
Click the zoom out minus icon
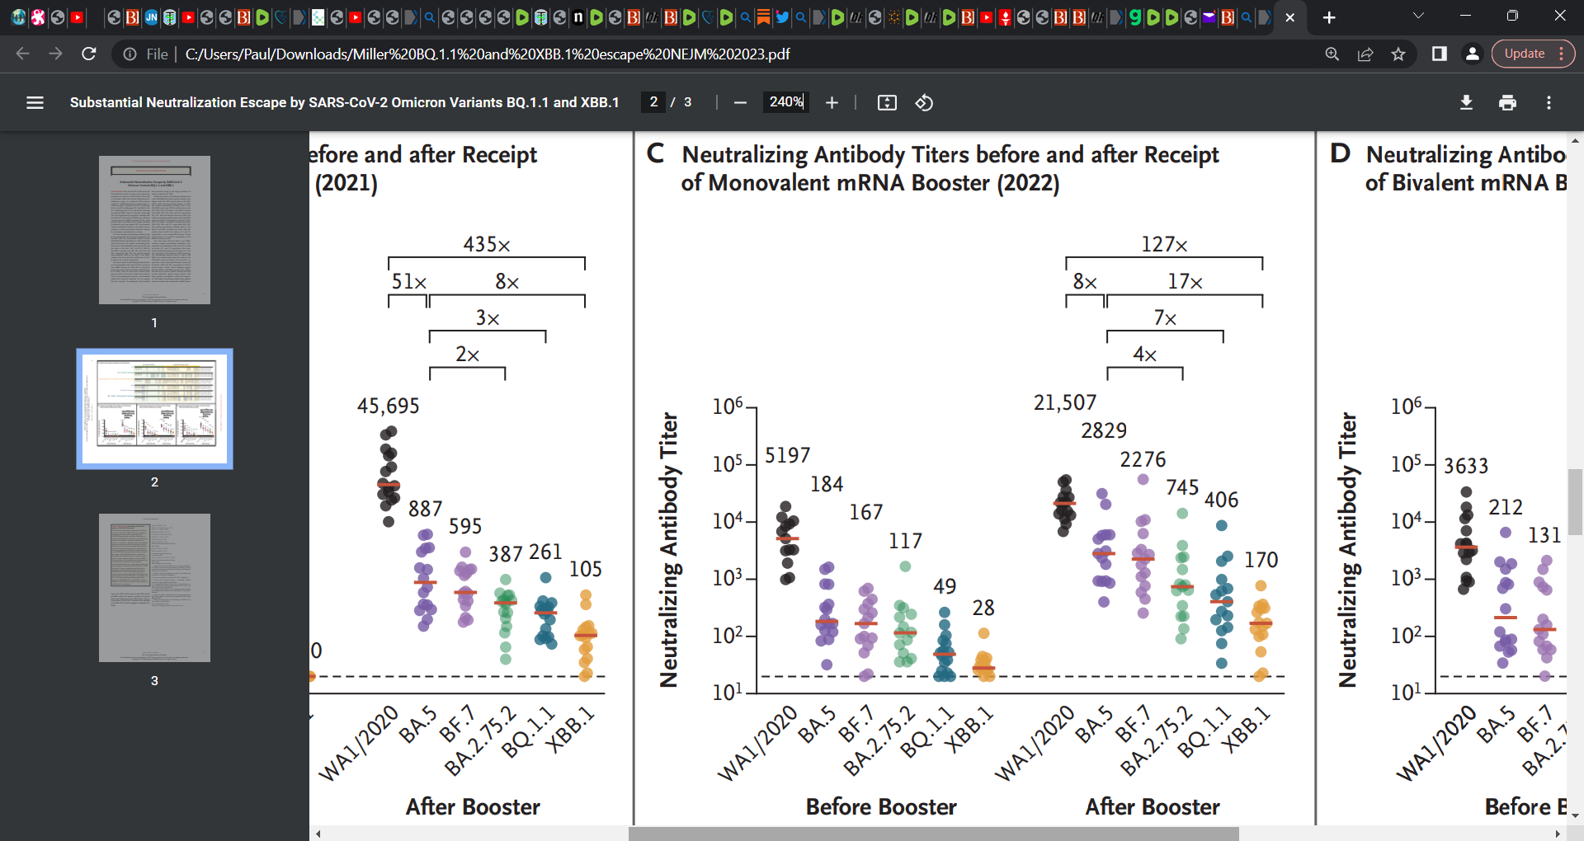(740, 102)
